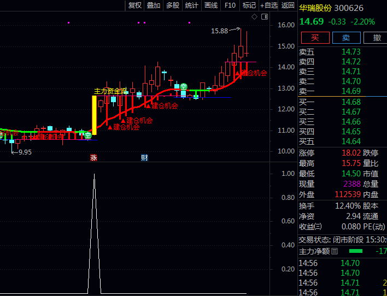Select the 买四 price 14.65
This screenshot has height=296, width=387.
tap(351, 132)
